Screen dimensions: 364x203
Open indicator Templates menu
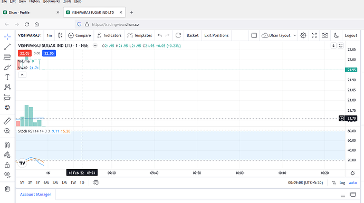[140, 35]
